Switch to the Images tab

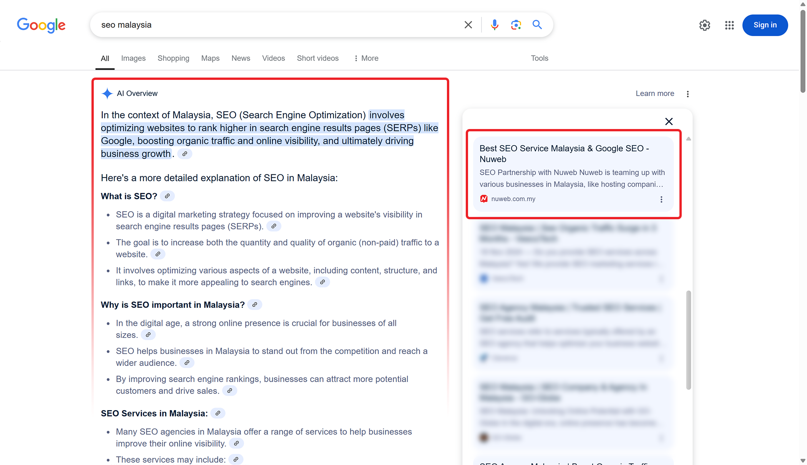point(133,58)
